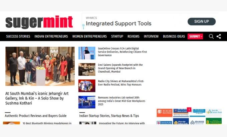Read Envi Salons Chandivali branch article
The height and width of the screenshot is (137, 227).
pyautogui.click(x=120, y=68)
